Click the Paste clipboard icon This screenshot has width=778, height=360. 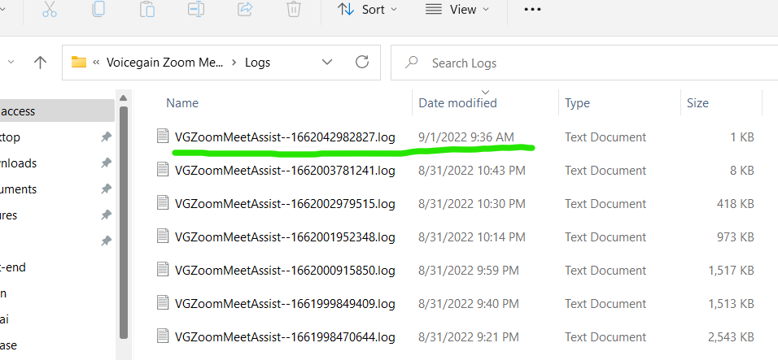click(x=146, y=9)
